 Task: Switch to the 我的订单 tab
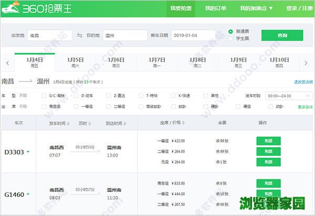pos(216,8)
